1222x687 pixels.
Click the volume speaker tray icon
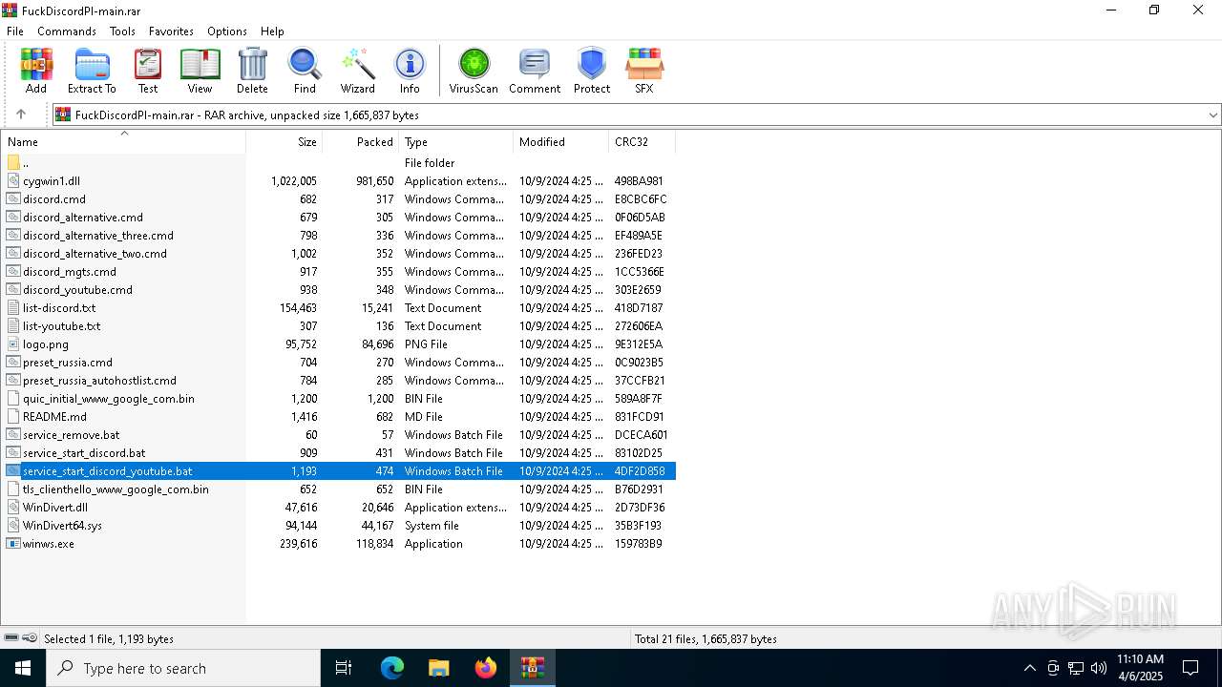[x=1099, y=668]
